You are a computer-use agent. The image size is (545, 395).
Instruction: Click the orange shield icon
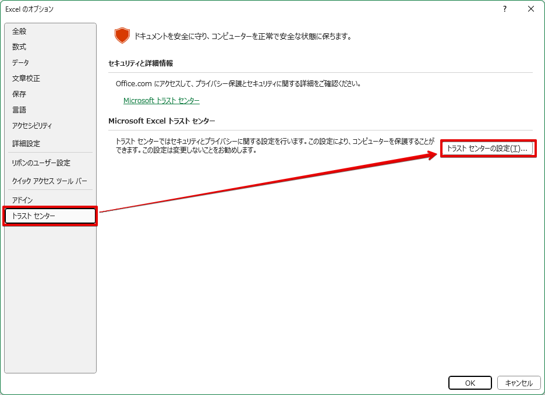click(122, 36)
